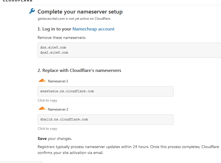Click the Cloudflare cloud icon beside Nameserver 2
The height and width of the screenshot is (163, 221).
[x=42, y=109]
